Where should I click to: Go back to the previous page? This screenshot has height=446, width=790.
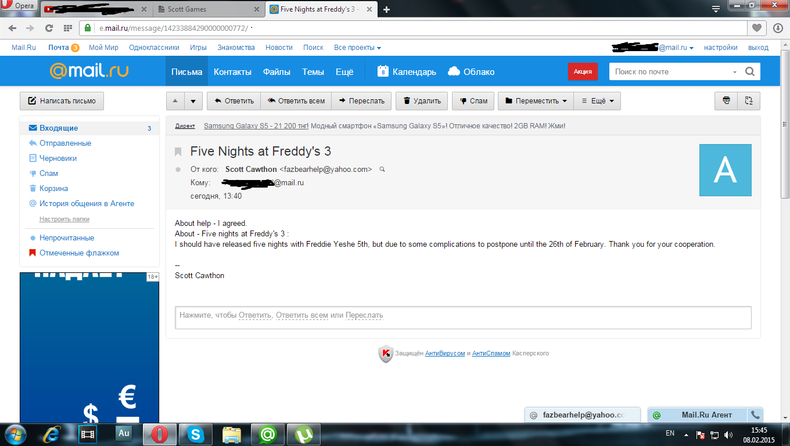13,28
